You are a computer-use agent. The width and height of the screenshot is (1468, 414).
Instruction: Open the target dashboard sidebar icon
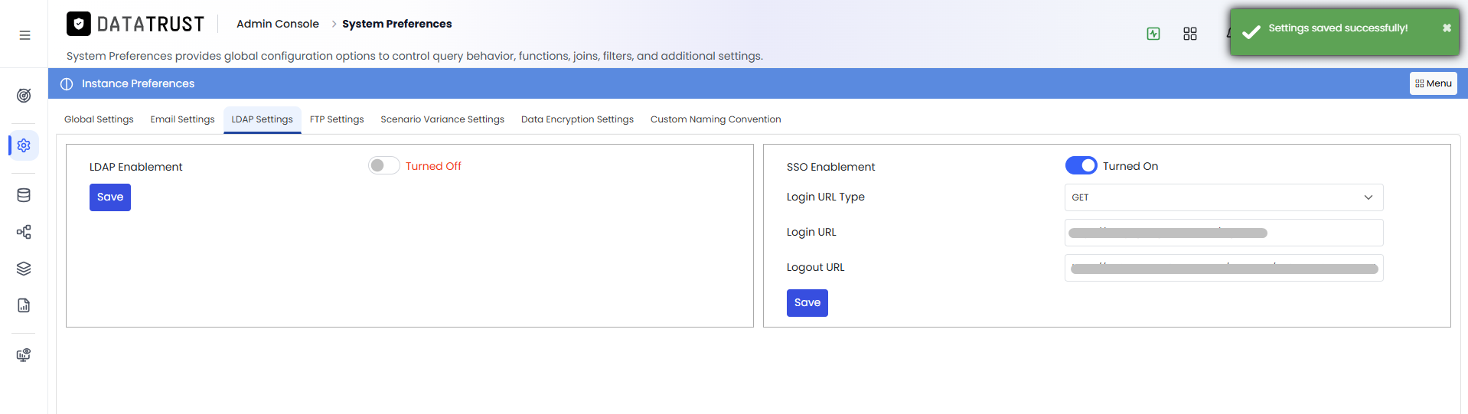click(24, 96)
